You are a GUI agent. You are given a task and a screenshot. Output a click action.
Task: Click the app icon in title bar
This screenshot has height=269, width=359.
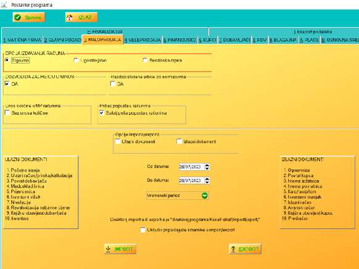coord(4,4)
